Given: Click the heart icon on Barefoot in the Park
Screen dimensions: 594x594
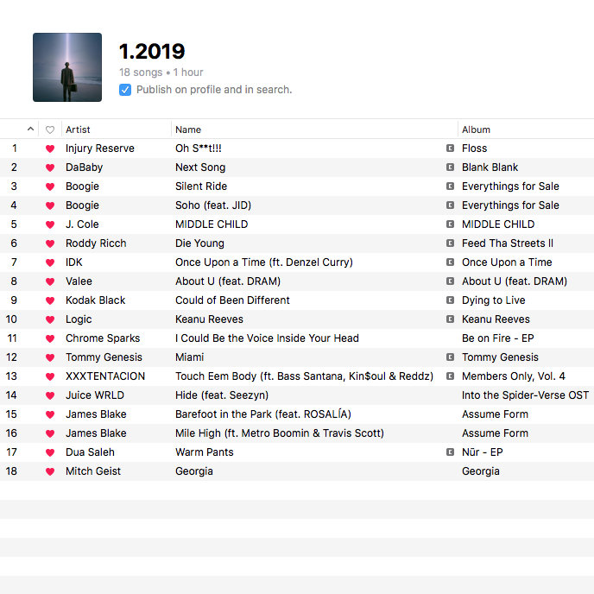Looking at the screenshot, I should point(49,414).
